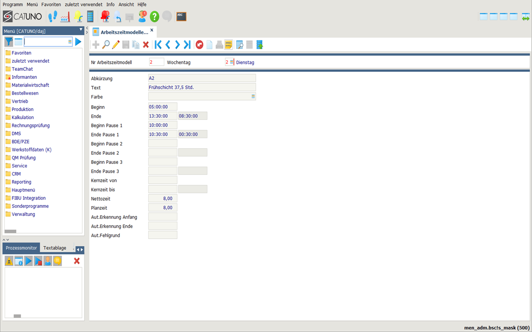This screenshot has width=532, height=332.
Task: Click the Beginn time input field
Action: click(162, 107)
